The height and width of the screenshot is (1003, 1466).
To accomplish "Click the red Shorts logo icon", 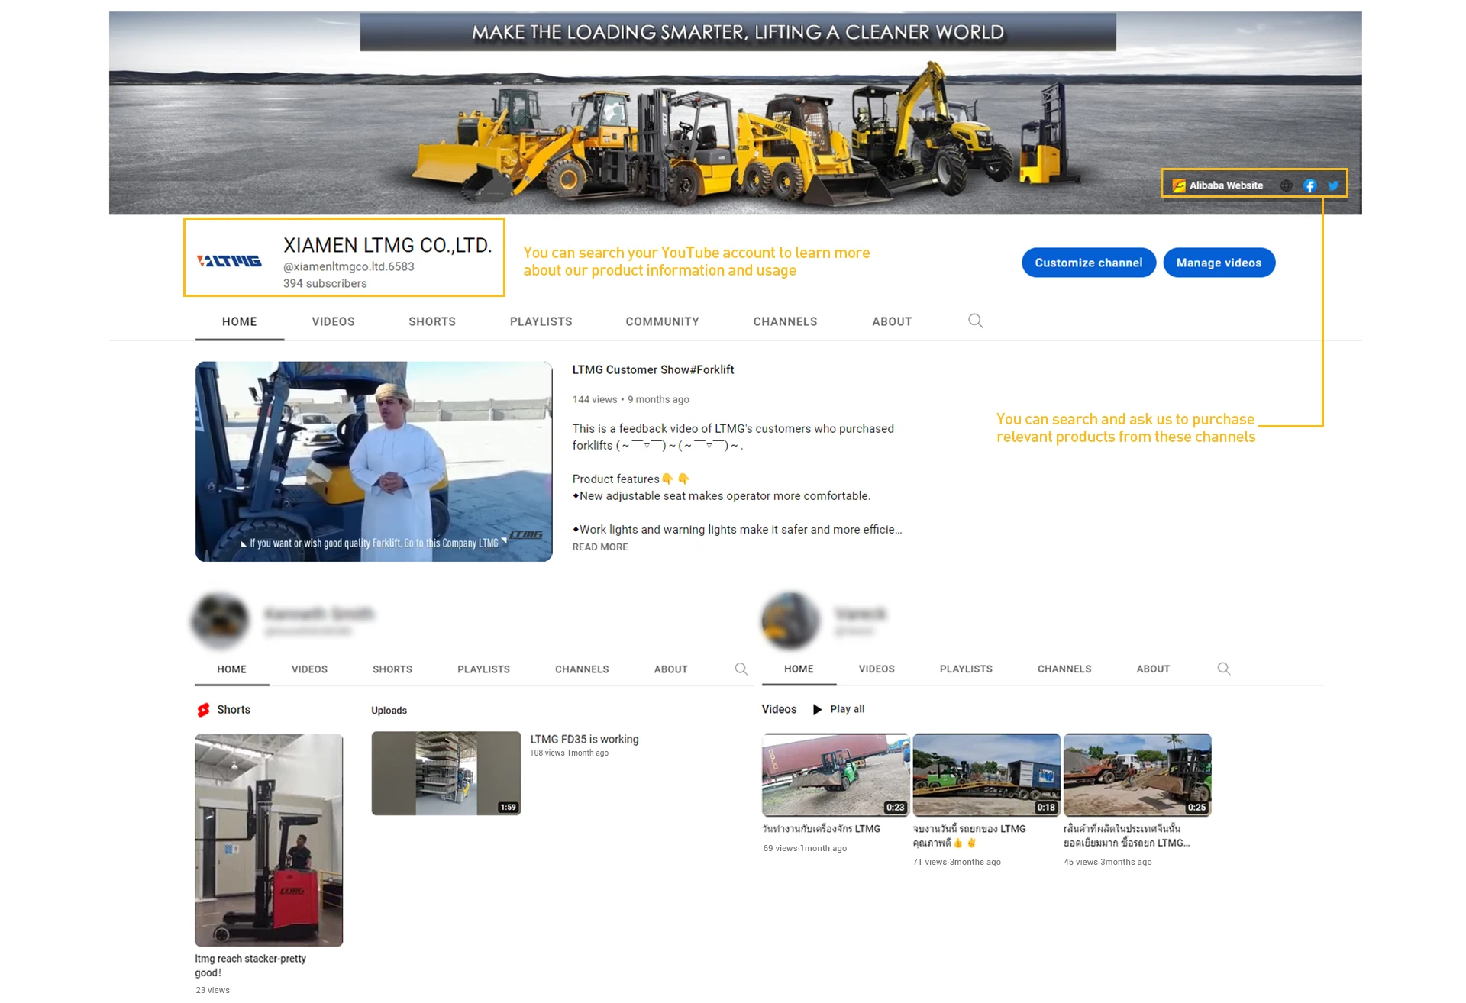I will 203,710.
